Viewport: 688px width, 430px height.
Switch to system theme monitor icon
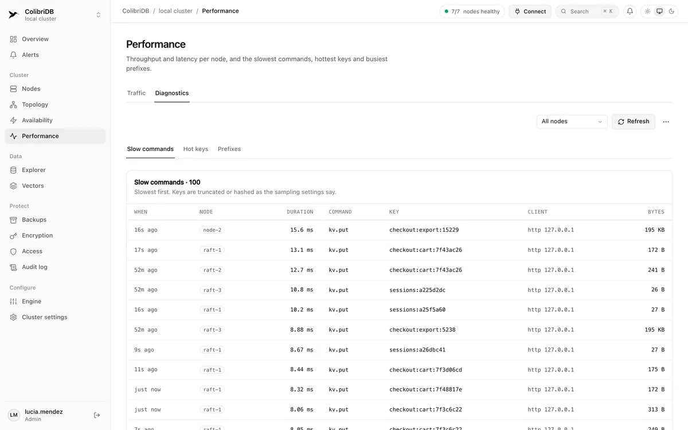point(659,11)
